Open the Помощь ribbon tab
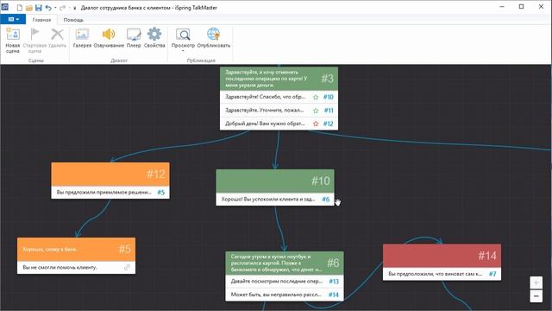The height and width of the screenshot is (311, 552). click(73, 20)
